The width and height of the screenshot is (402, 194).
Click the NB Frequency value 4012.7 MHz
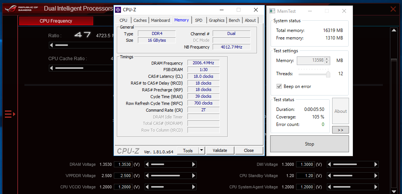[231, 47]
